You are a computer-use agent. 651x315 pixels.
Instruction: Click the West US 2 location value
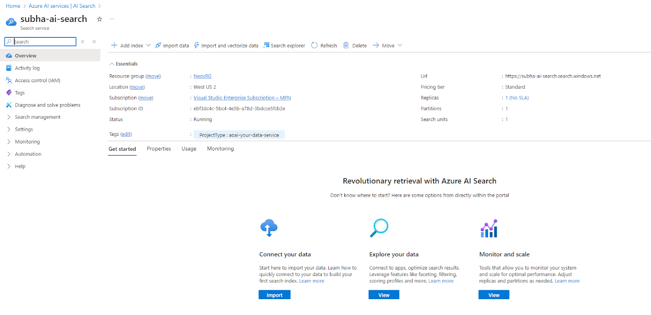[x=205, y=87]
